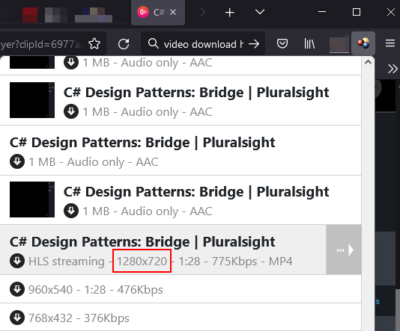
Task: Bookmark this page with the star icon
Action: pyautogui.click(x=94, y=43)
